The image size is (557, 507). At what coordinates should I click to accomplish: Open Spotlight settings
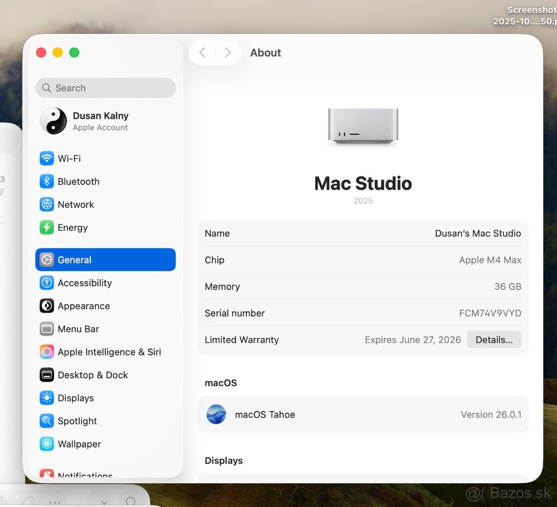click(x=46, y=421)
